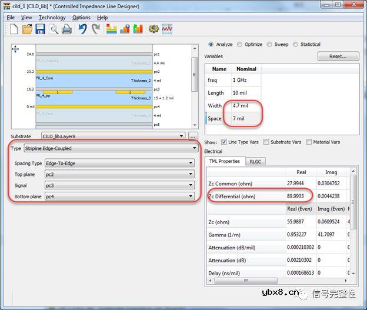Click the New document icon
The image size is (367, 310).
[14, 29]
